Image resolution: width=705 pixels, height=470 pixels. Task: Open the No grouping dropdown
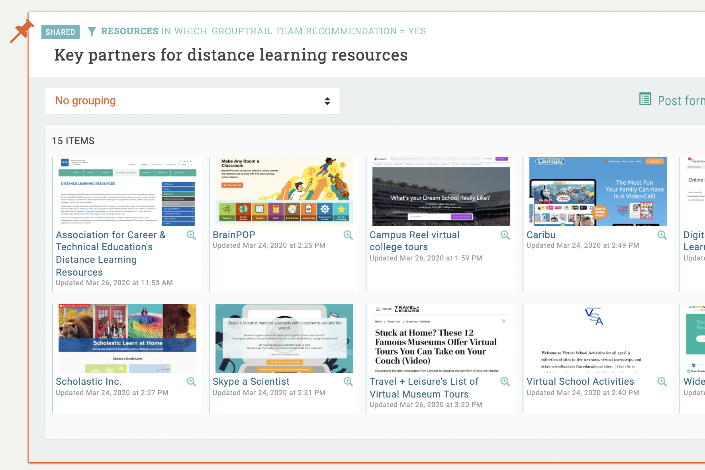click(192, 101)
